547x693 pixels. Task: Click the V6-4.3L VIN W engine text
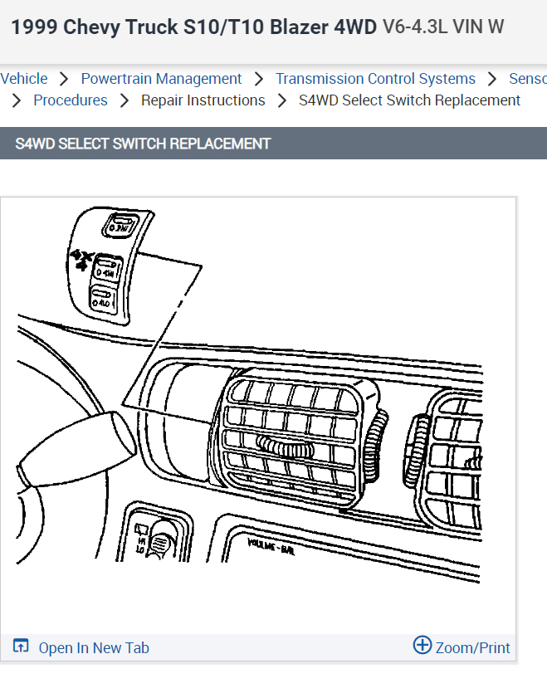(x=443, y=27)
